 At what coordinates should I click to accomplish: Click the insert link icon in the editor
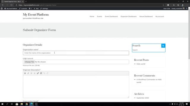(38, 73)
